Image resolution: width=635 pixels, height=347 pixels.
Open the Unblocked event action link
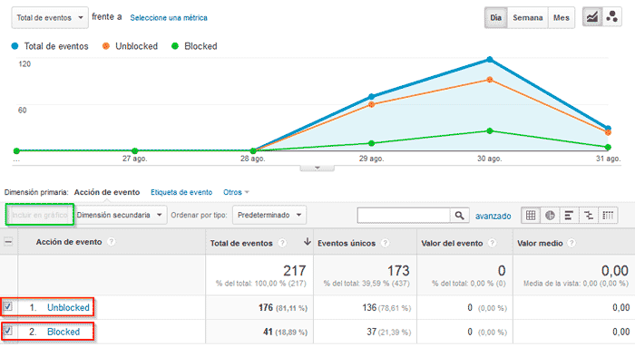click(x=68, y=308)
